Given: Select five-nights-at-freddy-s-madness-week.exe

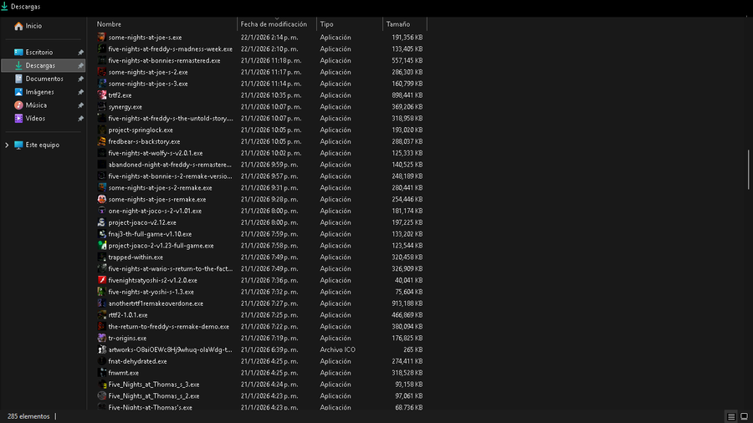Looking at the screenshot, I should (171, 49).
